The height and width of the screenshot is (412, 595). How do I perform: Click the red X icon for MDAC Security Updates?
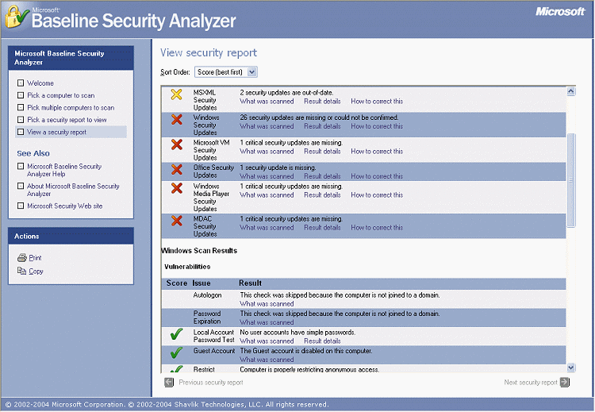[x=176, y=221]
